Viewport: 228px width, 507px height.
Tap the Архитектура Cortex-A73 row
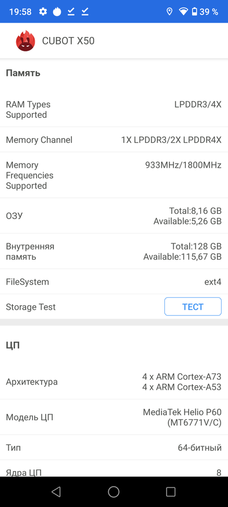[114, 382]
